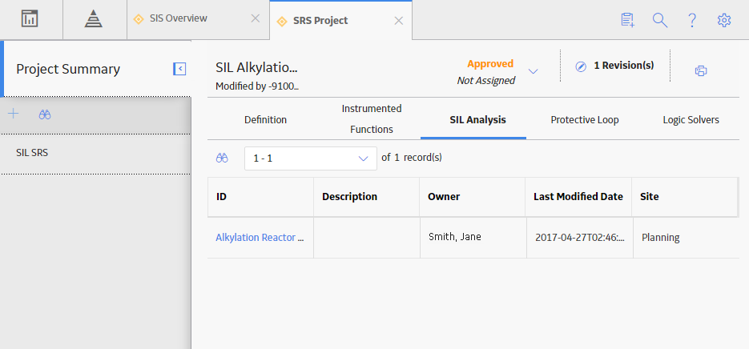Expand the Approved state dropdown arrow

tap(533, 71)
